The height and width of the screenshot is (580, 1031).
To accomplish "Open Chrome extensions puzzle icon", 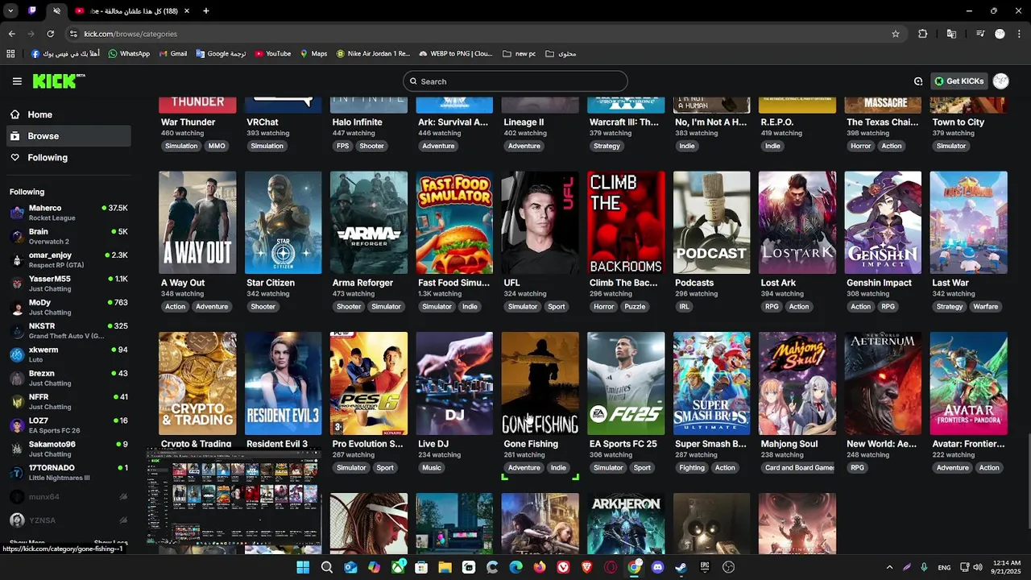I will tap(923, 34).
